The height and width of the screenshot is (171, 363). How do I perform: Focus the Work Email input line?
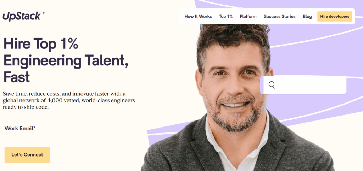50,136
